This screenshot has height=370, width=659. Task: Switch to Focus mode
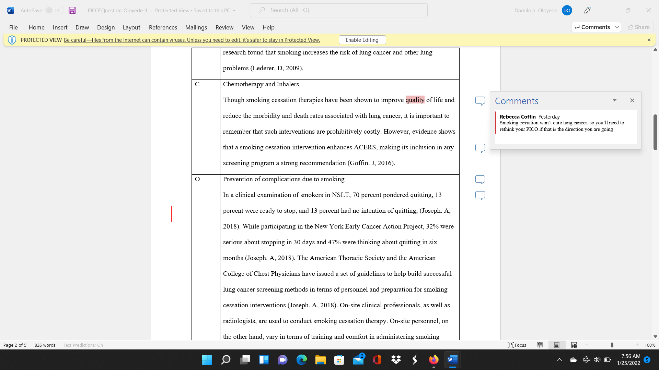pos(517,345)
